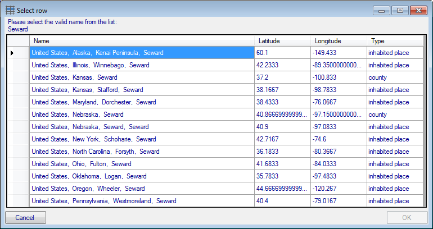Sort by the Latitude column header
Screen dimensions: 433x229
tap(282, 41)
